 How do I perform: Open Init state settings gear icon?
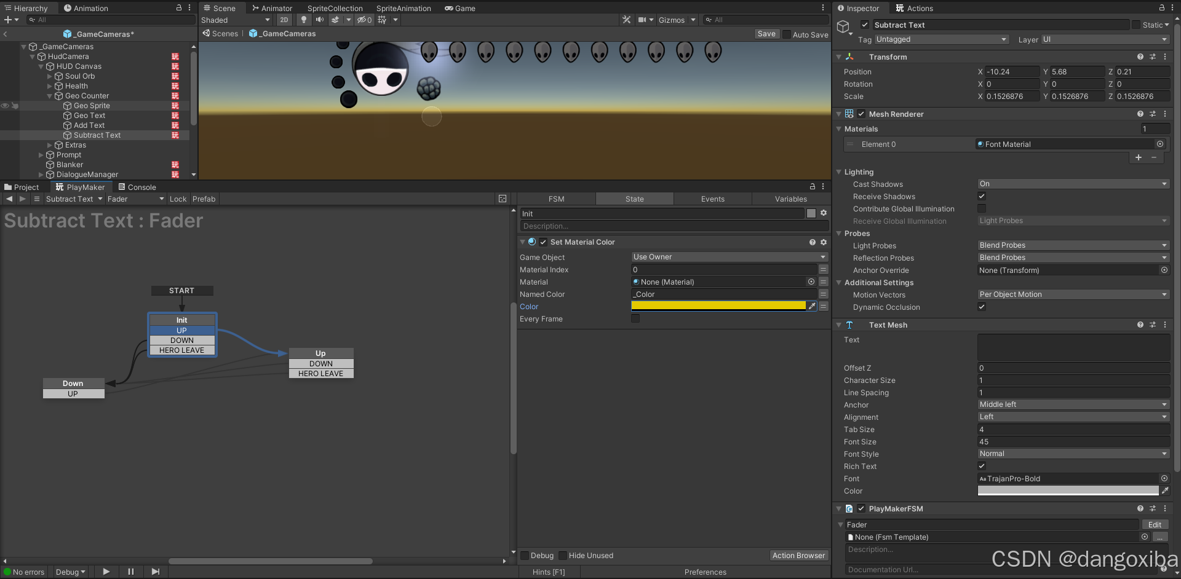click(x=824, y=213)
